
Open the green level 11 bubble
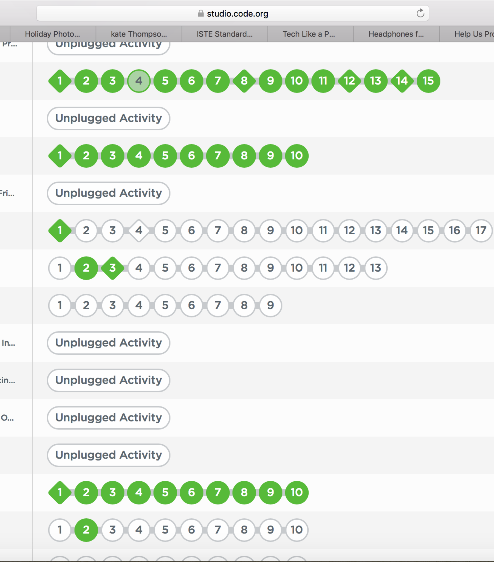point(323,81)
